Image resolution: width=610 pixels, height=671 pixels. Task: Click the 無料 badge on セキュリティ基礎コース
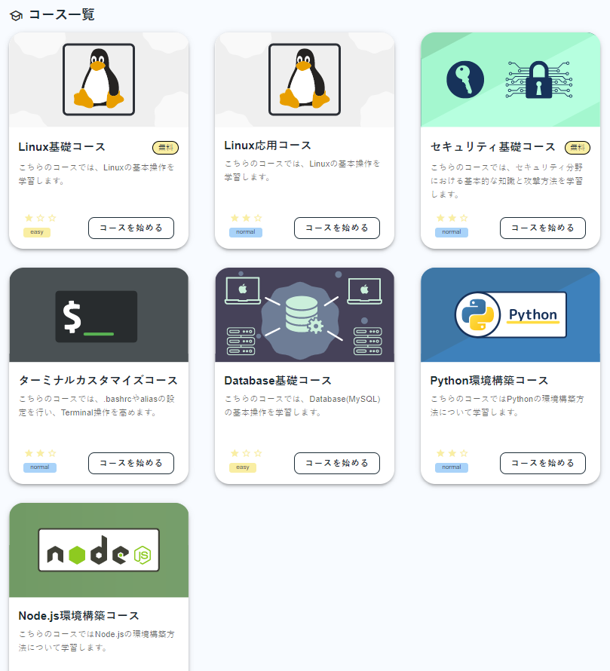click(x=578, y=148)
